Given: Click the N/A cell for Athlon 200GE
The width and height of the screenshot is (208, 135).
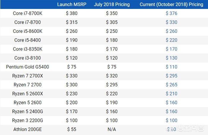Looking at the screenshot, I should (112, 129).
